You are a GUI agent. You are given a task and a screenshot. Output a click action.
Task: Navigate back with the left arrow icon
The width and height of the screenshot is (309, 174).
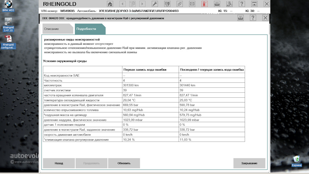[122, 4]
